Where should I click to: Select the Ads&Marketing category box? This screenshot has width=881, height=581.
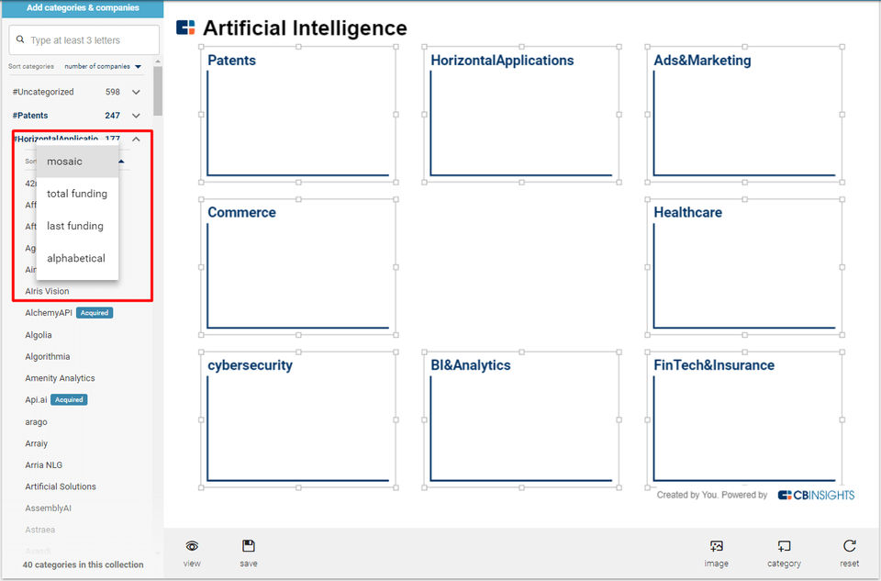pyautogui.click(x=744, y=115)
